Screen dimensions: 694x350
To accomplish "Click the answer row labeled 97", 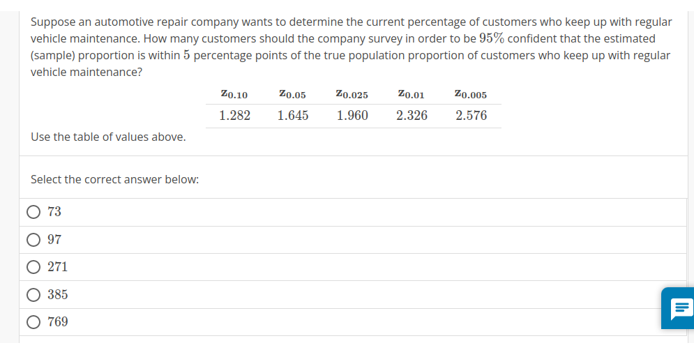I will [x=353, y=240].
